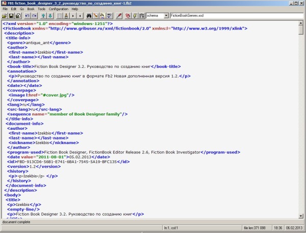This screenshot has width=306, height=233.
Task: Click the red pen marker icon
Action: [119, 16]
